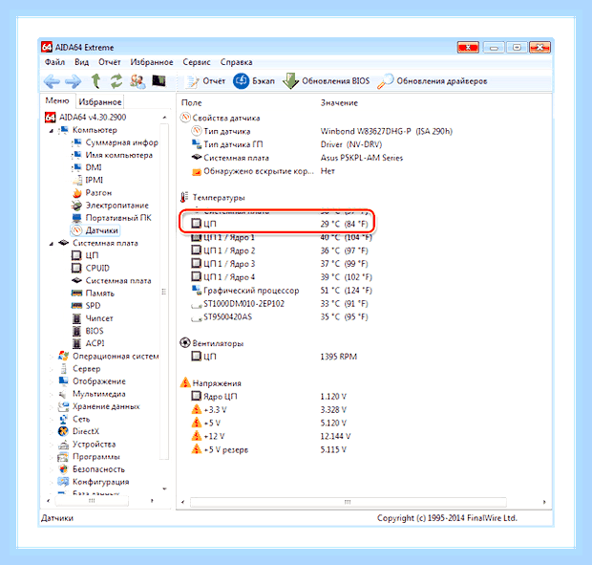Click the Refresh toolbar icon
This screenshot has width=592, height=565.
click(x=116, y=81)
